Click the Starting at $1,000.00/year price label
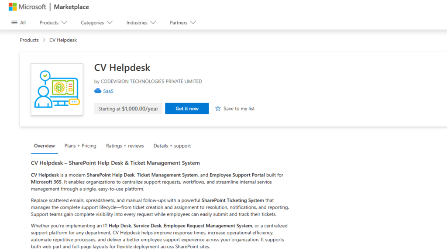 (x=128, y=109)
